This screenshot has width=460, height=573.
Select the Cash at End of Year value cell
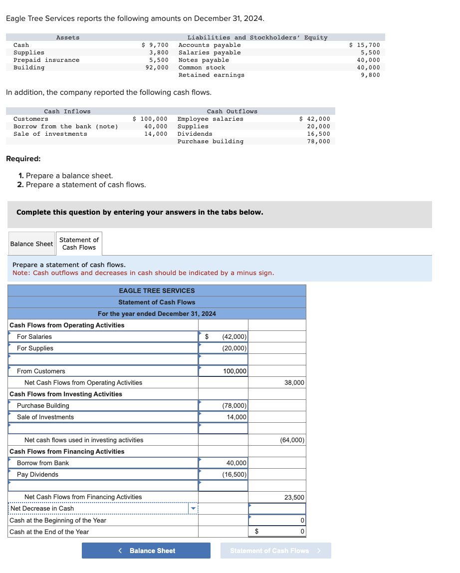click(277, 531)
